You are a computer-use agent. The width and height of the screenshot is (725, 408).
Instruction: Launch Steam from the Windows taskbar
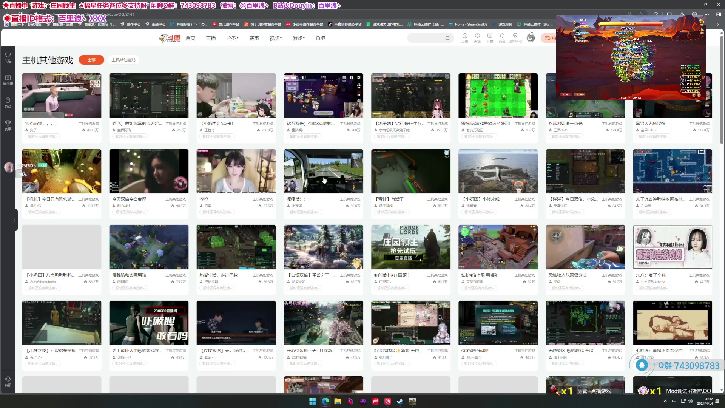(x=400, y=401)
